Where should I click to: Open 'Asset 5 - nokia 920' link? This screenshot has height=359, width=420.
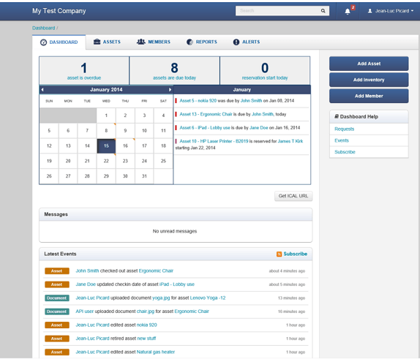[198, 101]
